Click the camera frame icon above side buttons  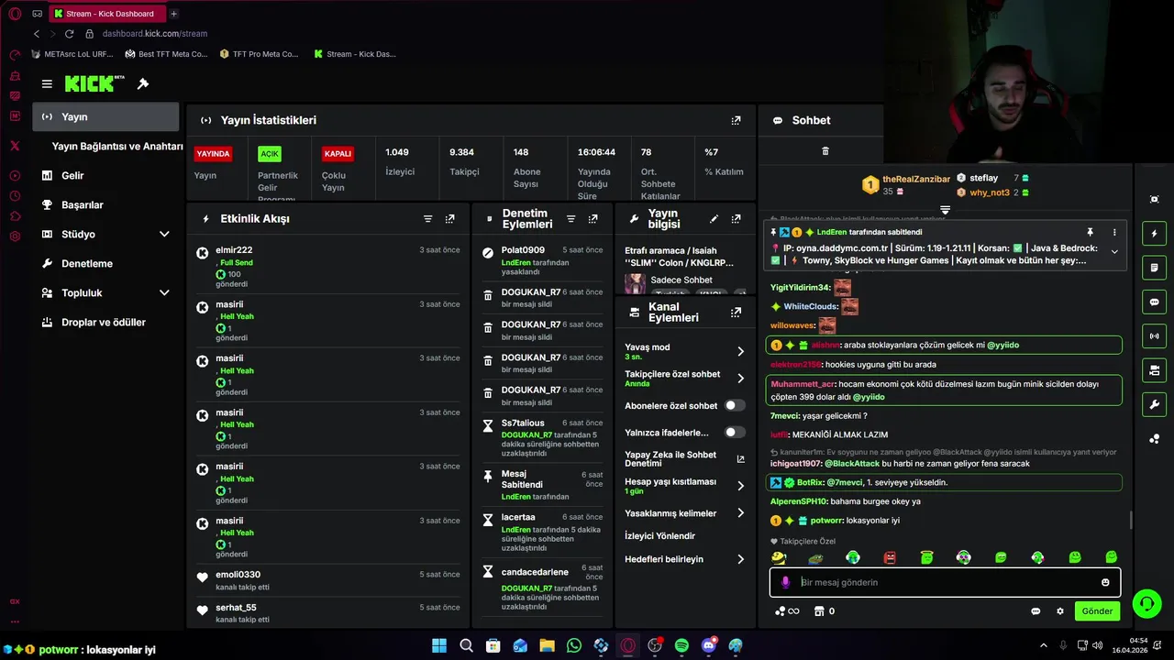click(x=1154, y=199)
